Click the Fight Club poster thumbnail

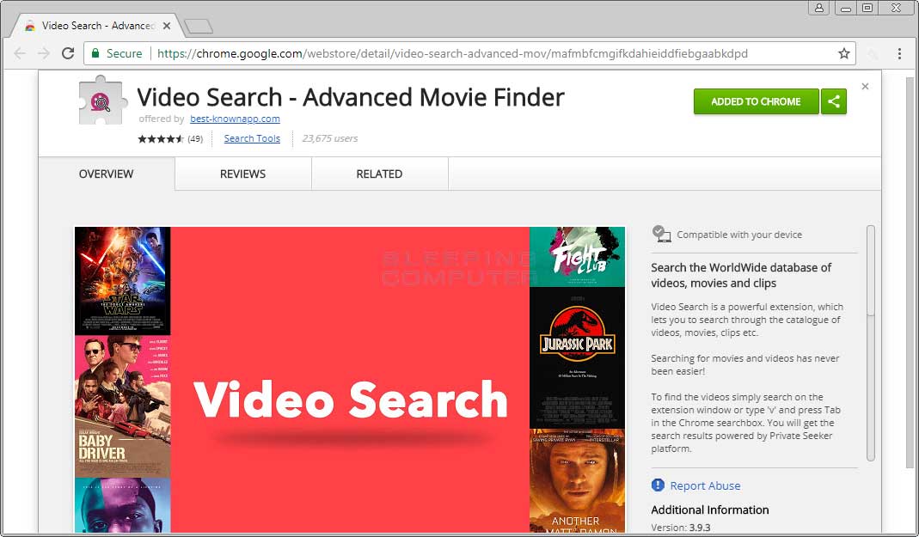click(x=578, y=257)
